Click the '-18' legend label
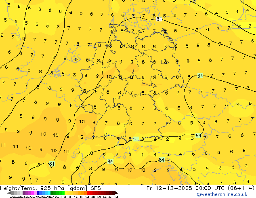Viewport: 256px width, 198px height. (49, 197)
